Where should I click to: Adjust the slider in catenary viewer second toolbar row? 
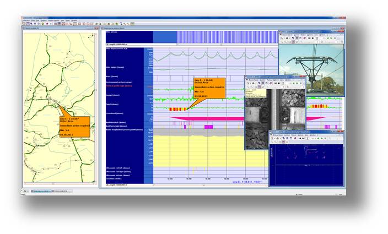(x=309, y=42)
